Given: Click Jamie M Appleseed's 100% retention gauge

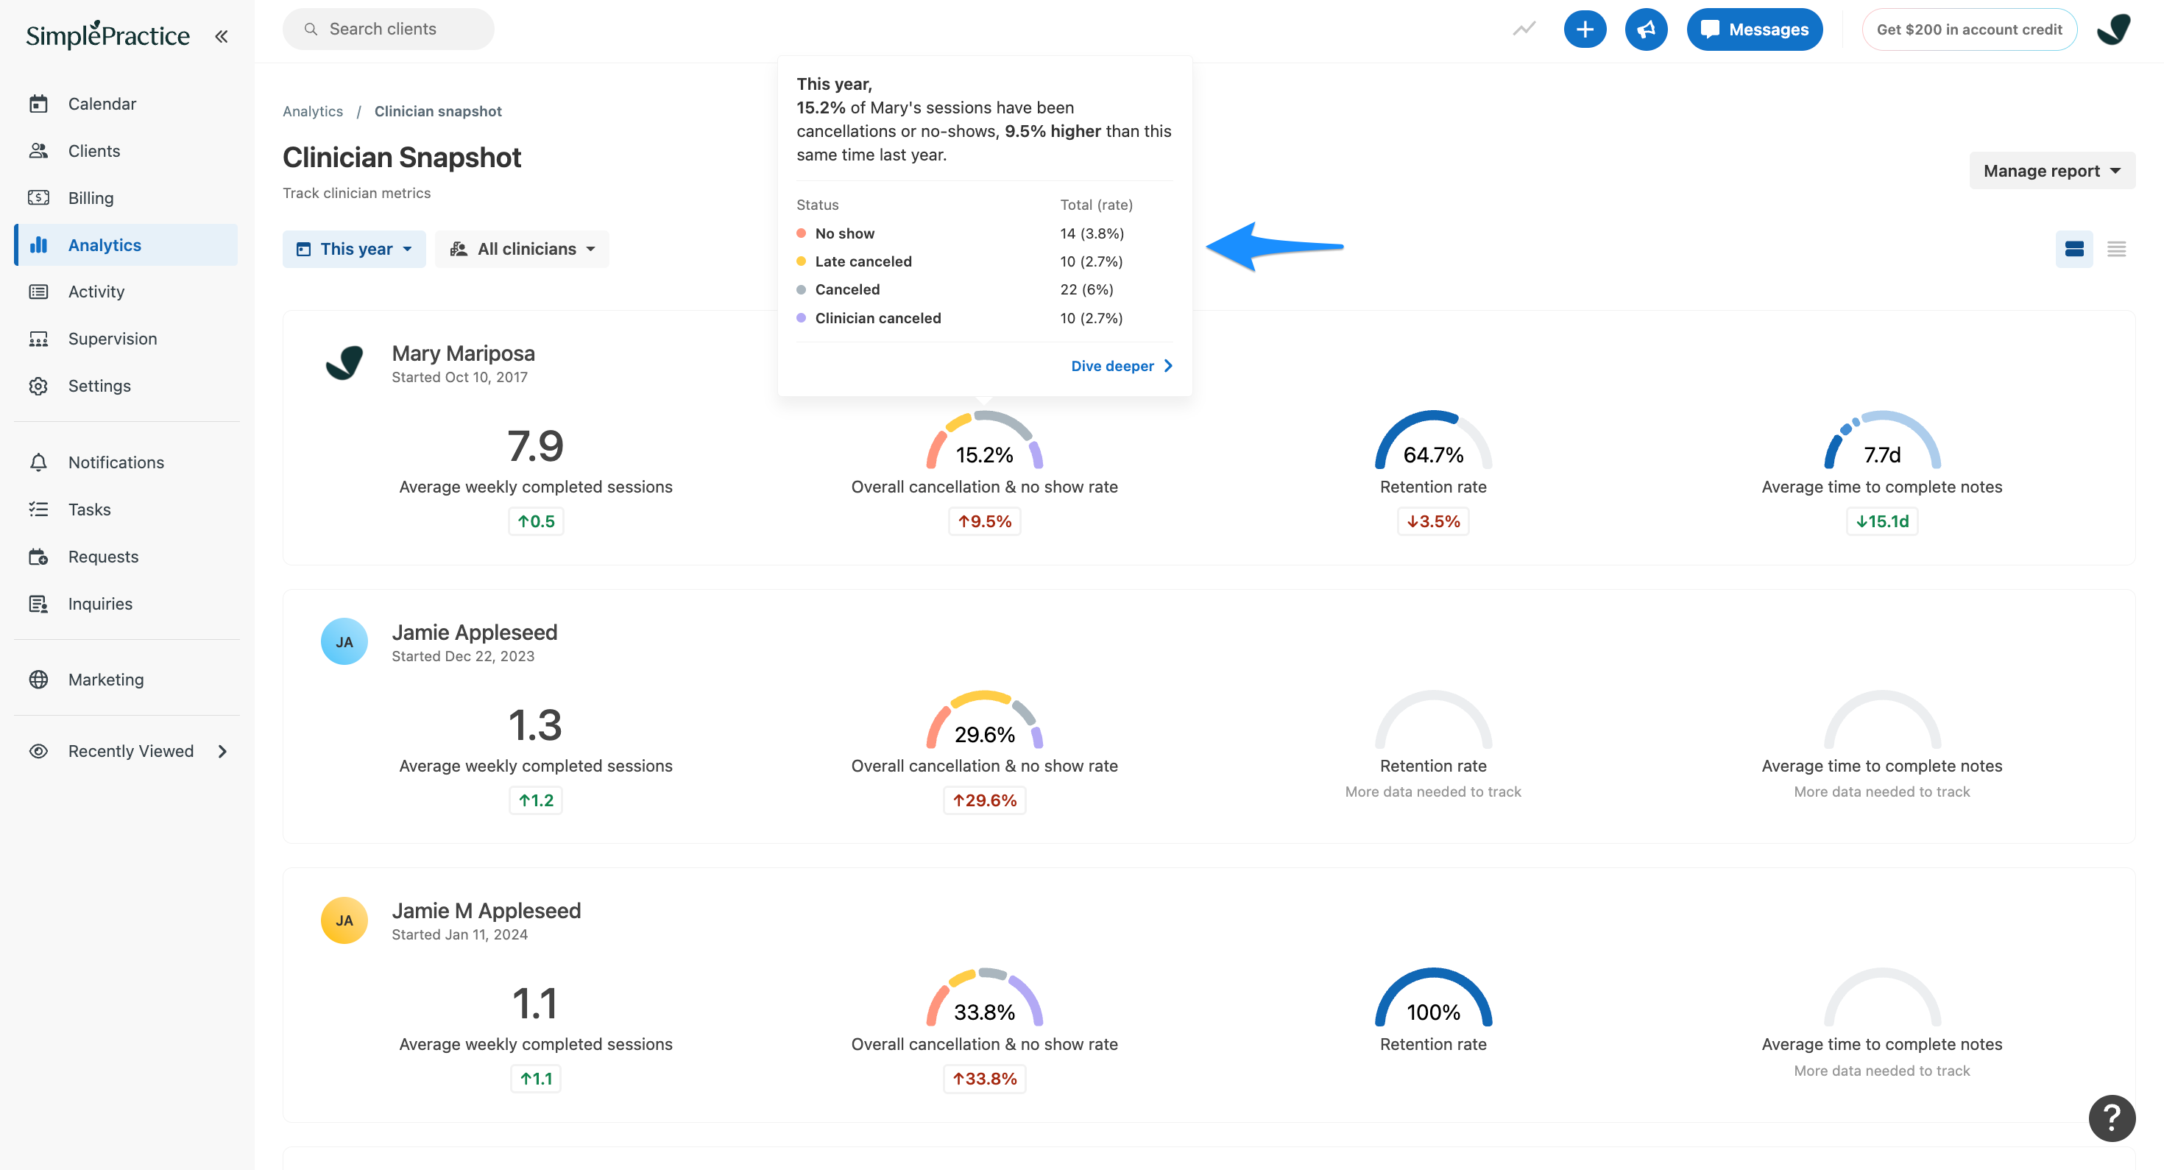Looking at the screenshot, I should click(1433, 998).
